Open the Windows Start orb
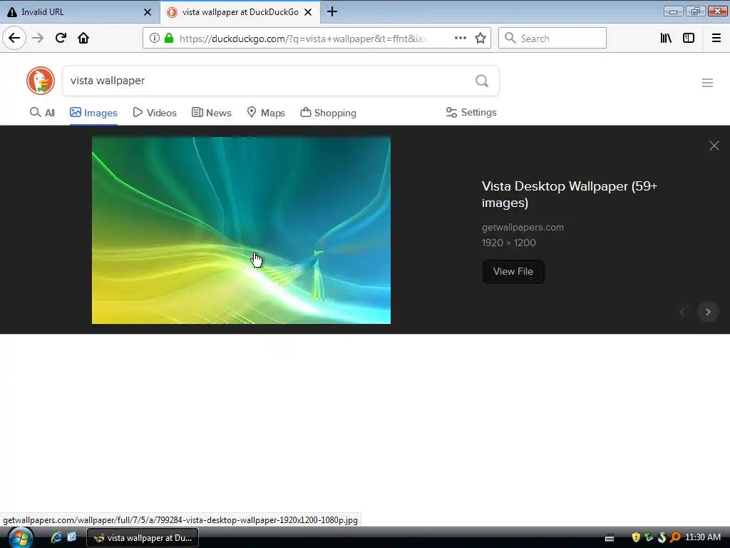 click(x=21, y=538)
